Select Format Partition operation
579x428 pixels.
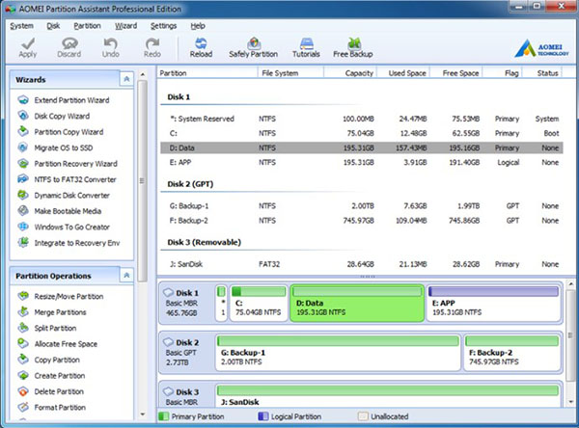52,408
